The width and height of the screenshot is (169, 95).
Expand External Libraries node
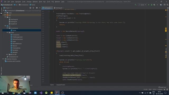coord(3,59)
